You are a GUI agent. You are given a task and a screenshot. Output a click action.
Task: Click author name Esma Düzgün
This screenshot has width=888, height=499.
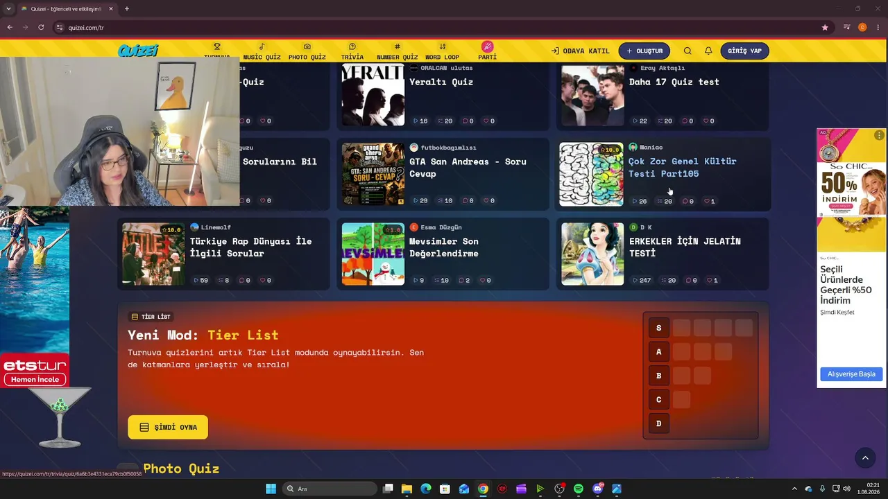[441, 227]
